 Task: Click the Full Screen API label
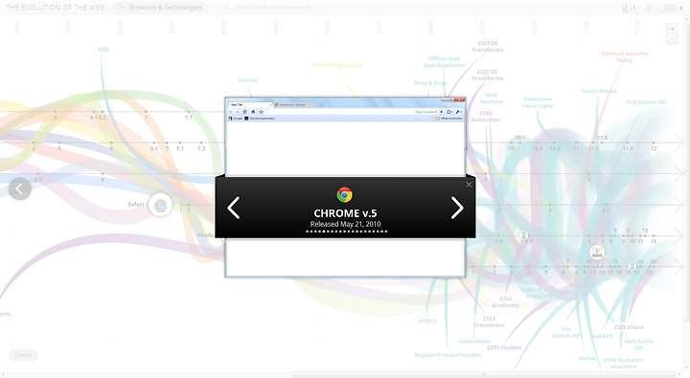pos(647,102)
